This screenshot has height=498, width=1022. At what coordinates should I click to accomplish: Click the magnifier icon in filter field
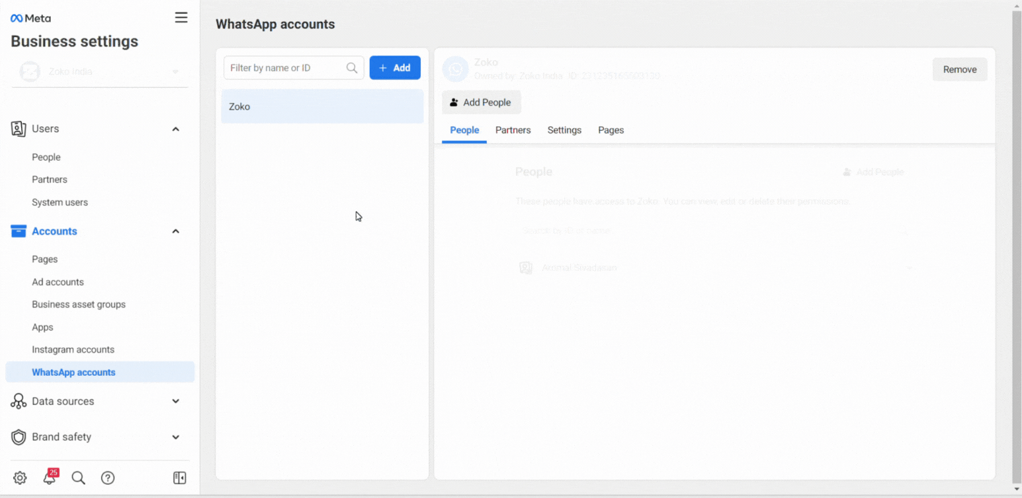[x=352, y=68]
